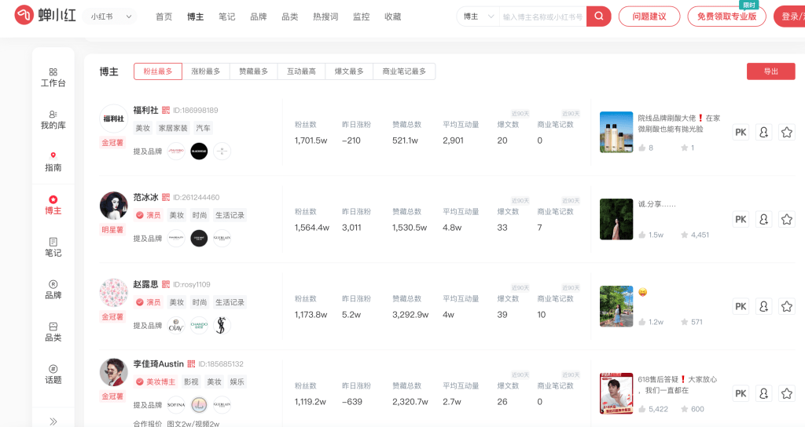Expand the 小红书 platform dropdown
Screen dimensions: 805x427
(x=112, y=16)
